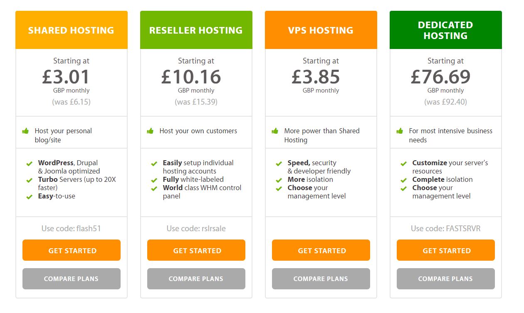Start the VPS Hosting plan

click(321, 250)
